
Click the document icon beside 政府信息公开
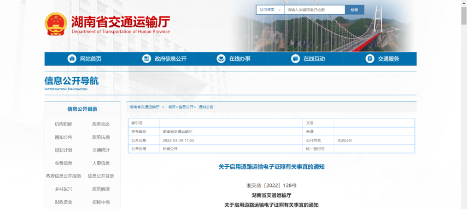click(146, 59)
